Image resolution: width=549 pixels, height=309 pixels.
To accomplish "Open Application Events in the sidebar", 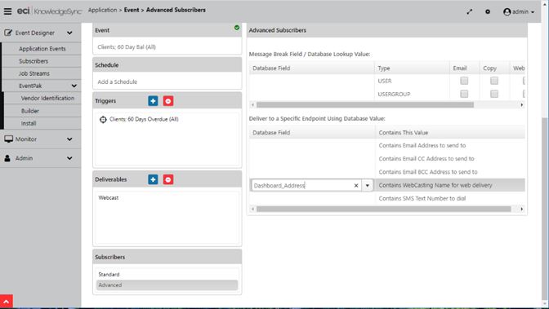I will point(42,49).
